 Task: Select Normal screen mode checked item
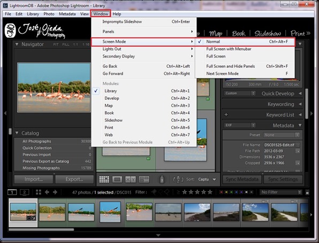[x=245, y=42]
